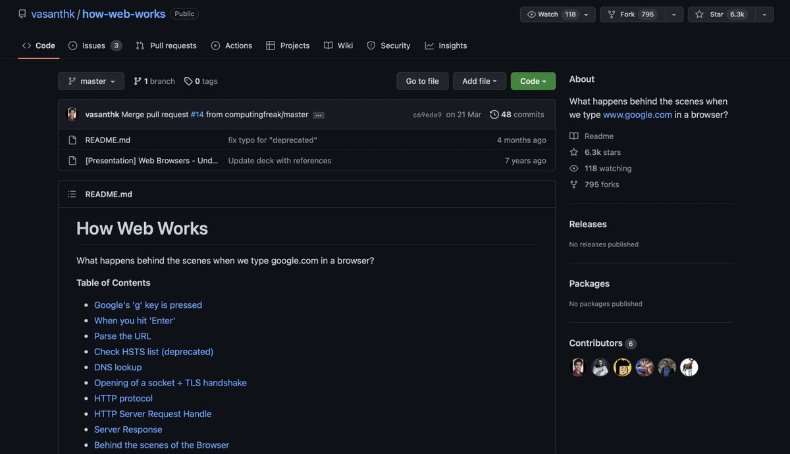Click the fifth contributor avatar
This screenshot has width=790, height=454.
click(x=667, y=368)
